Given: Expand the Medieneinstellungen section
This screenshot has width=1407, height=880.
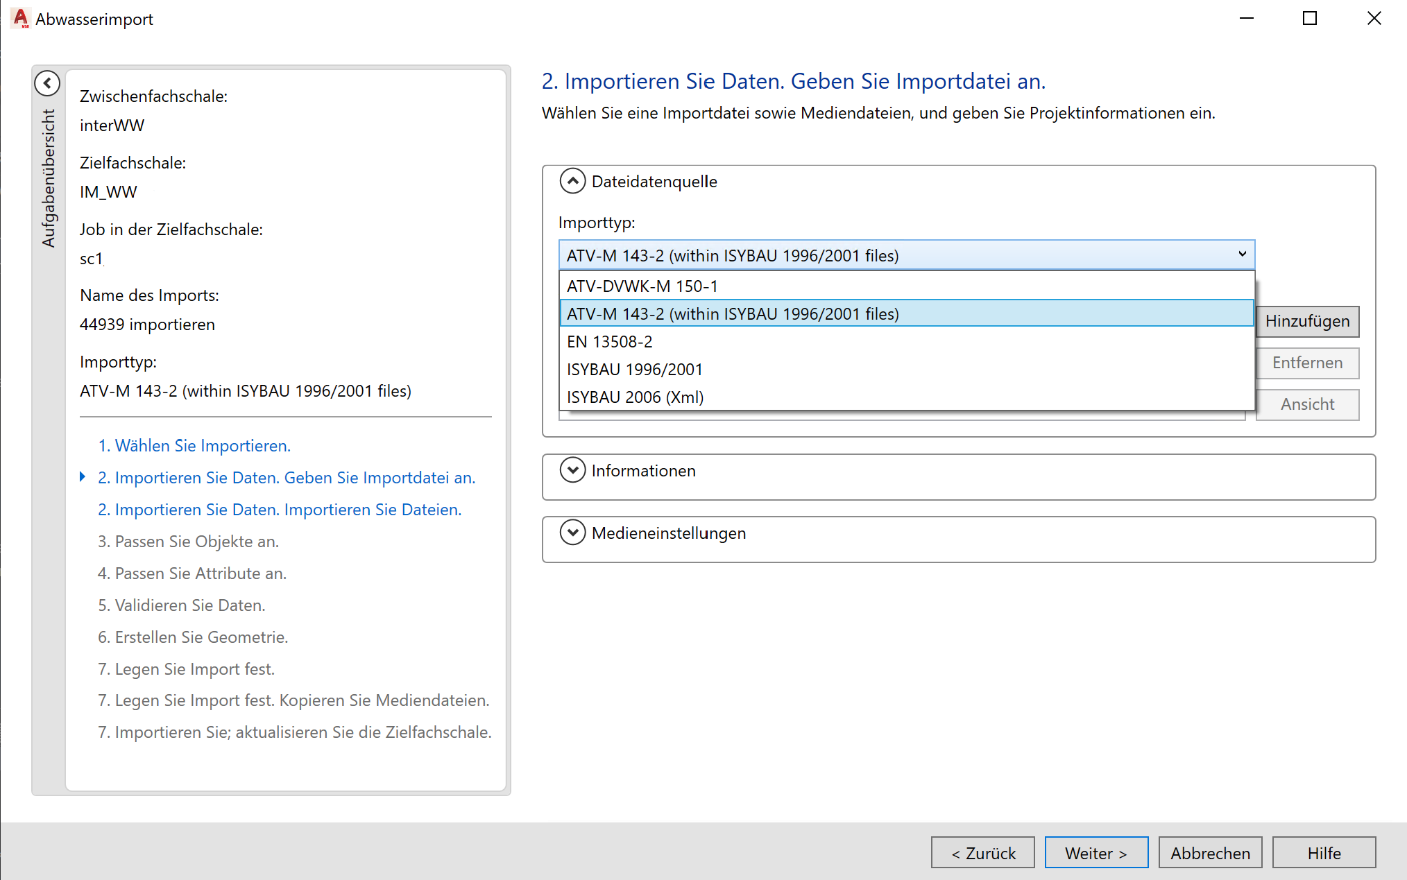Looking at the screenshot, I should (572, 533).
